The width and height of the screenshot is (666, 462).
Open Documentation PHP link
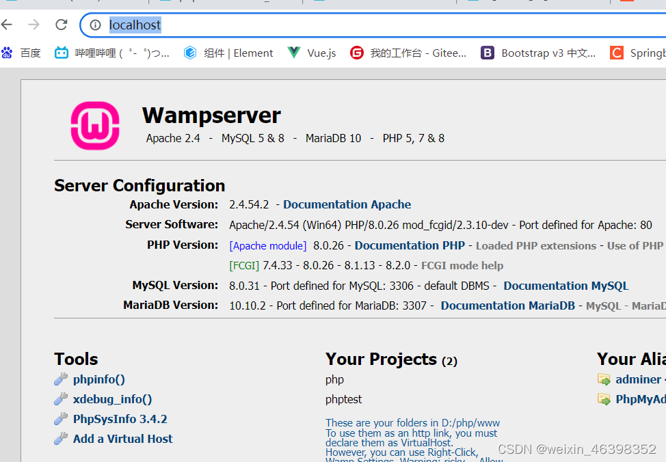pyautogui.click(x=410, y=246)
